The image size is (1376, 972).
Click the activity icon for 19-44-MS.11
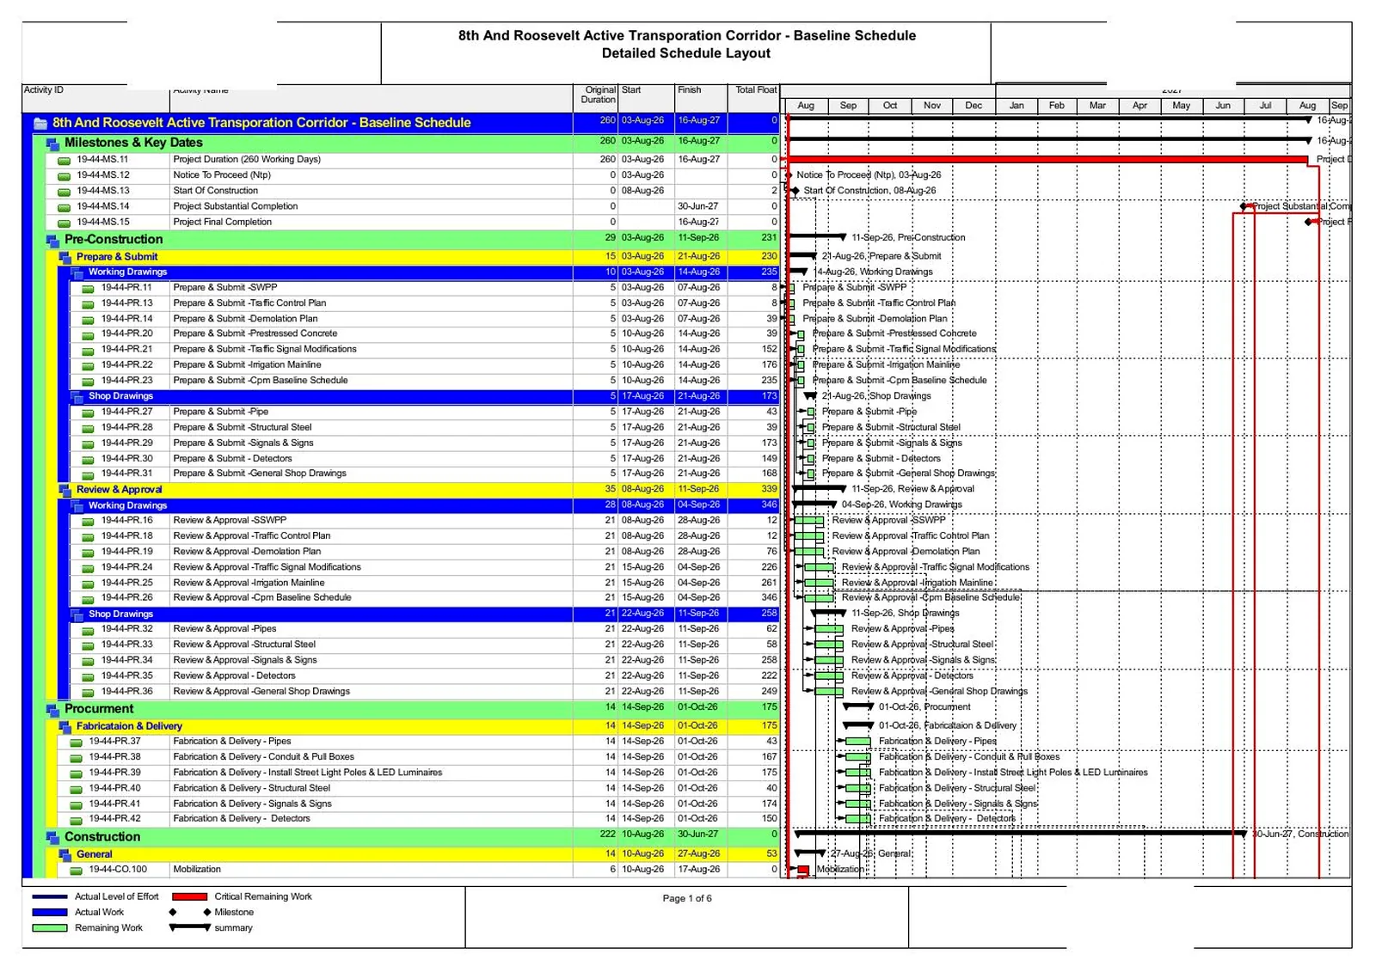point(64,161)
